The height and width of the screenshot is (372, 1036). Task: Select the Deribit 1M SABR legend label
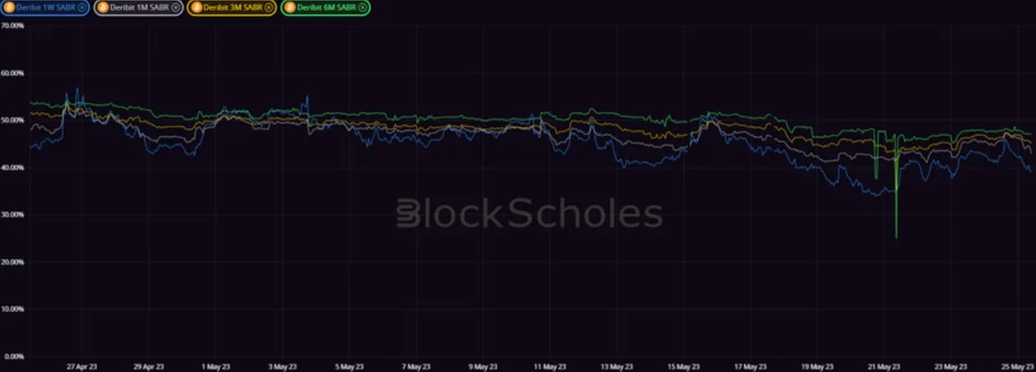tap(140, 7)
